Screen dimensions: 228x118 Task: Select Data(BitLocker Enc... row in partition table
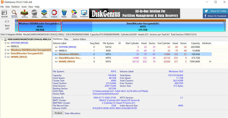point(132,58)
